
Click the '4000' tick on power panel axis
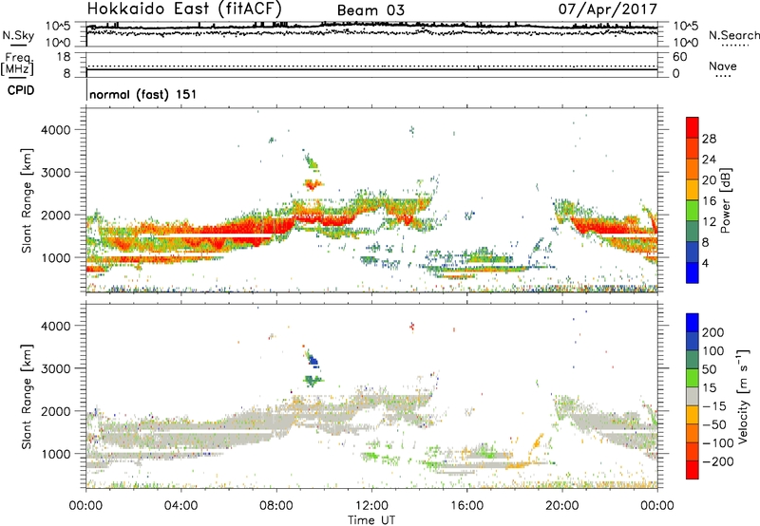56,130
